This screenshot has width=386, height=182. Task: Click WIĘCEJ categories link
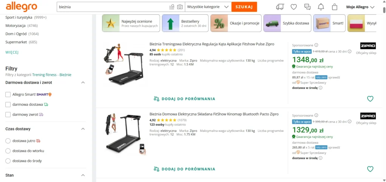tap(12, 52)
